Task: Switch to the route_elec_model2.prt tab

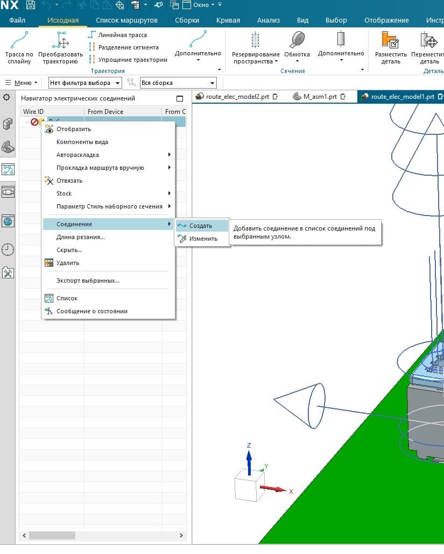Action: click(237, 97)
